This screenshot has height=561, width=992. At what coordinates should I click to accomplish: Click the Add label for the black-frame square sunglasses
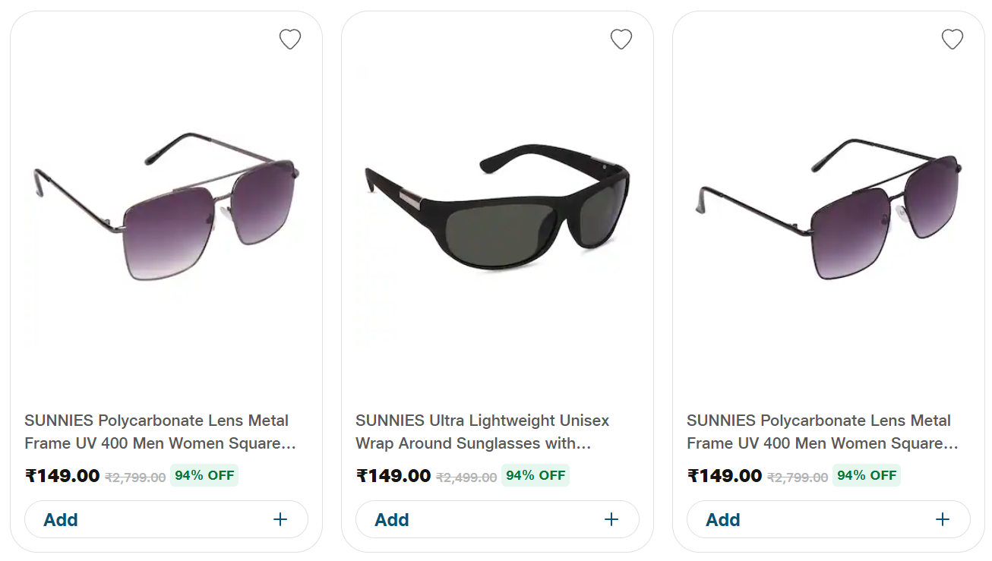(723, 520)
